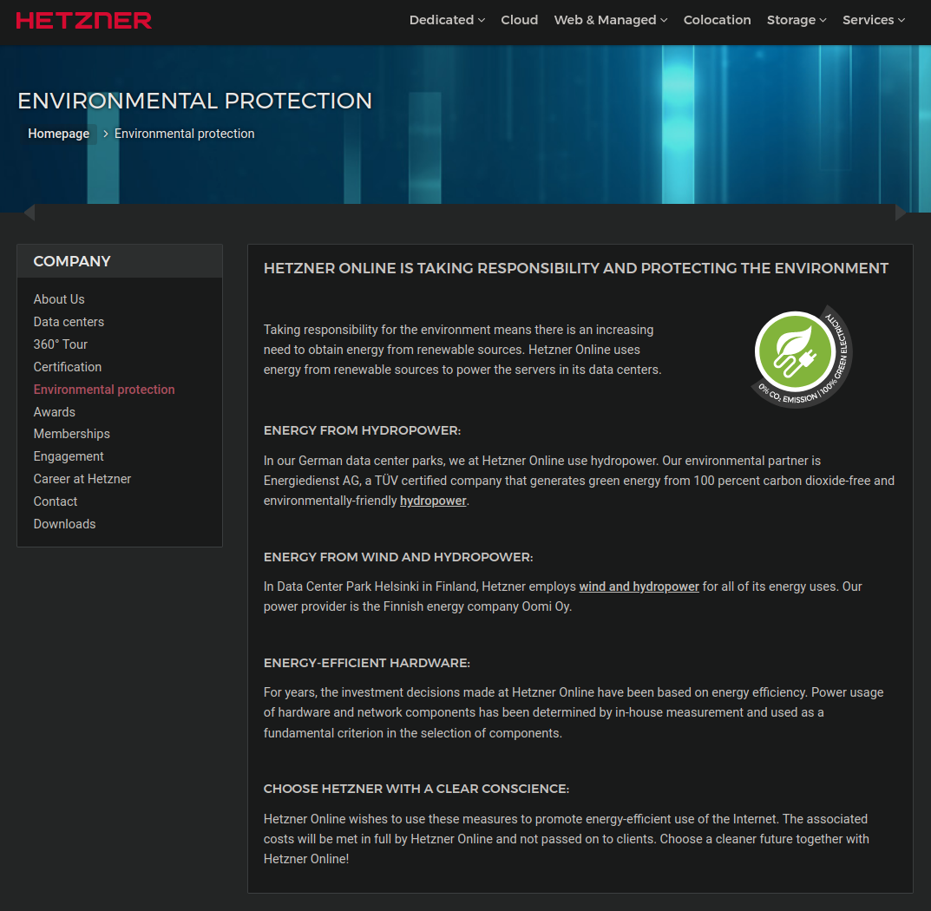Open Certification sidebar link

click(x=68, y=367)
